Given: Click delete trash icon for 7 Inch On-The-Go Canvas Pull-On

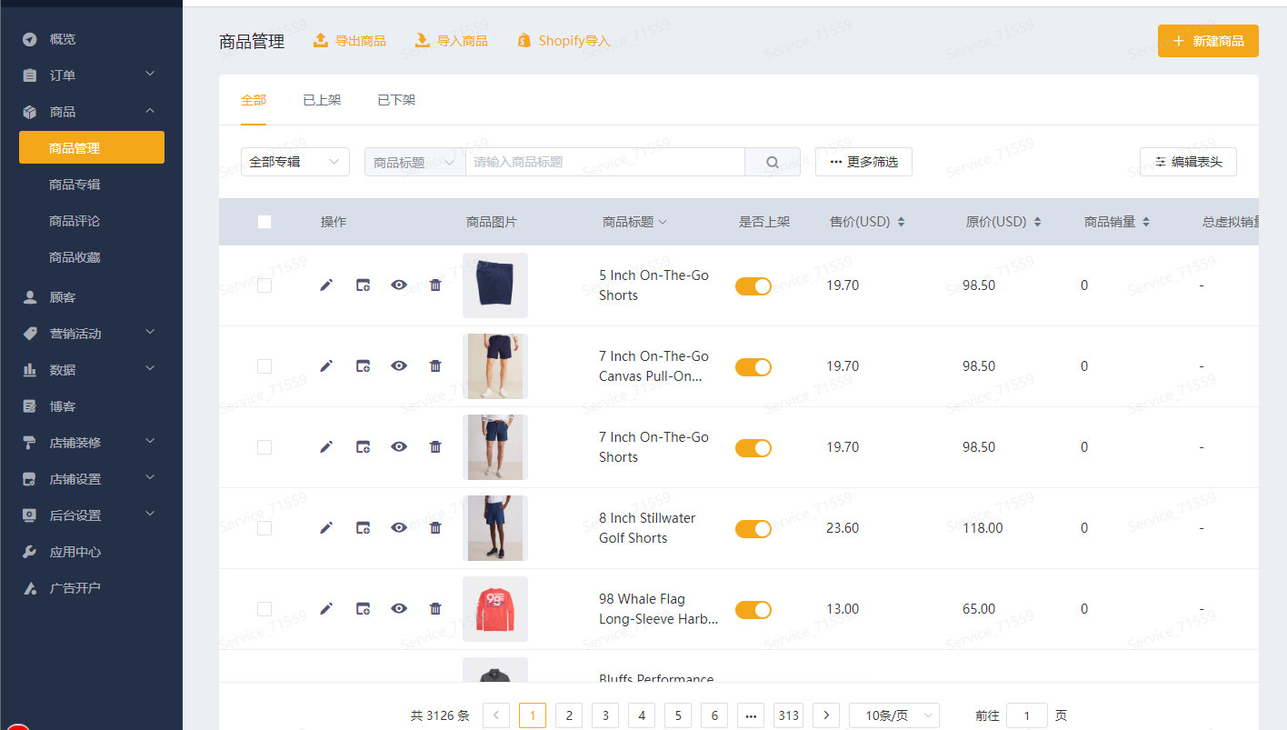Looking at the screenshot, I should click(x=435, y=366).
